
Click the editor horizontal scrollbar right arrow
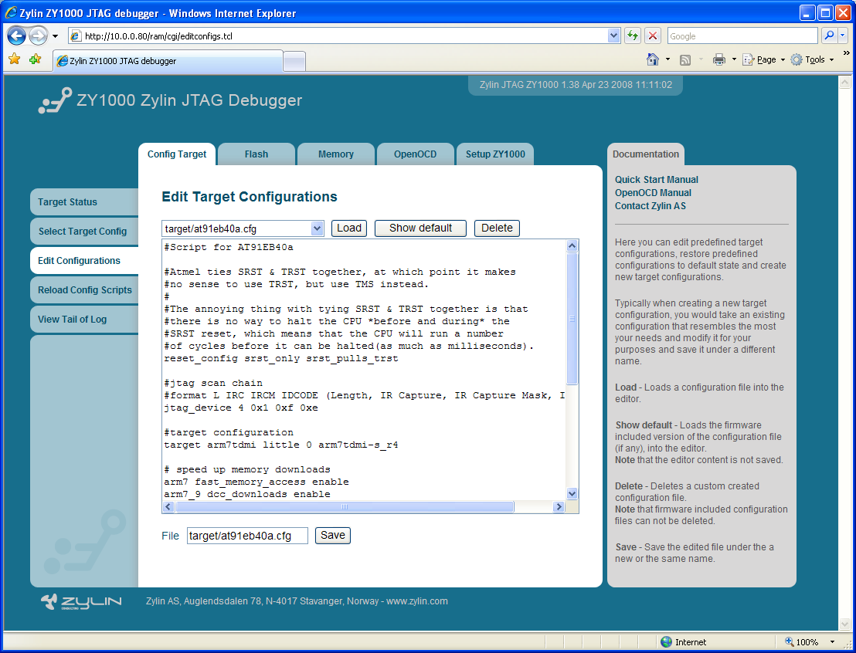tap(559, 507)
